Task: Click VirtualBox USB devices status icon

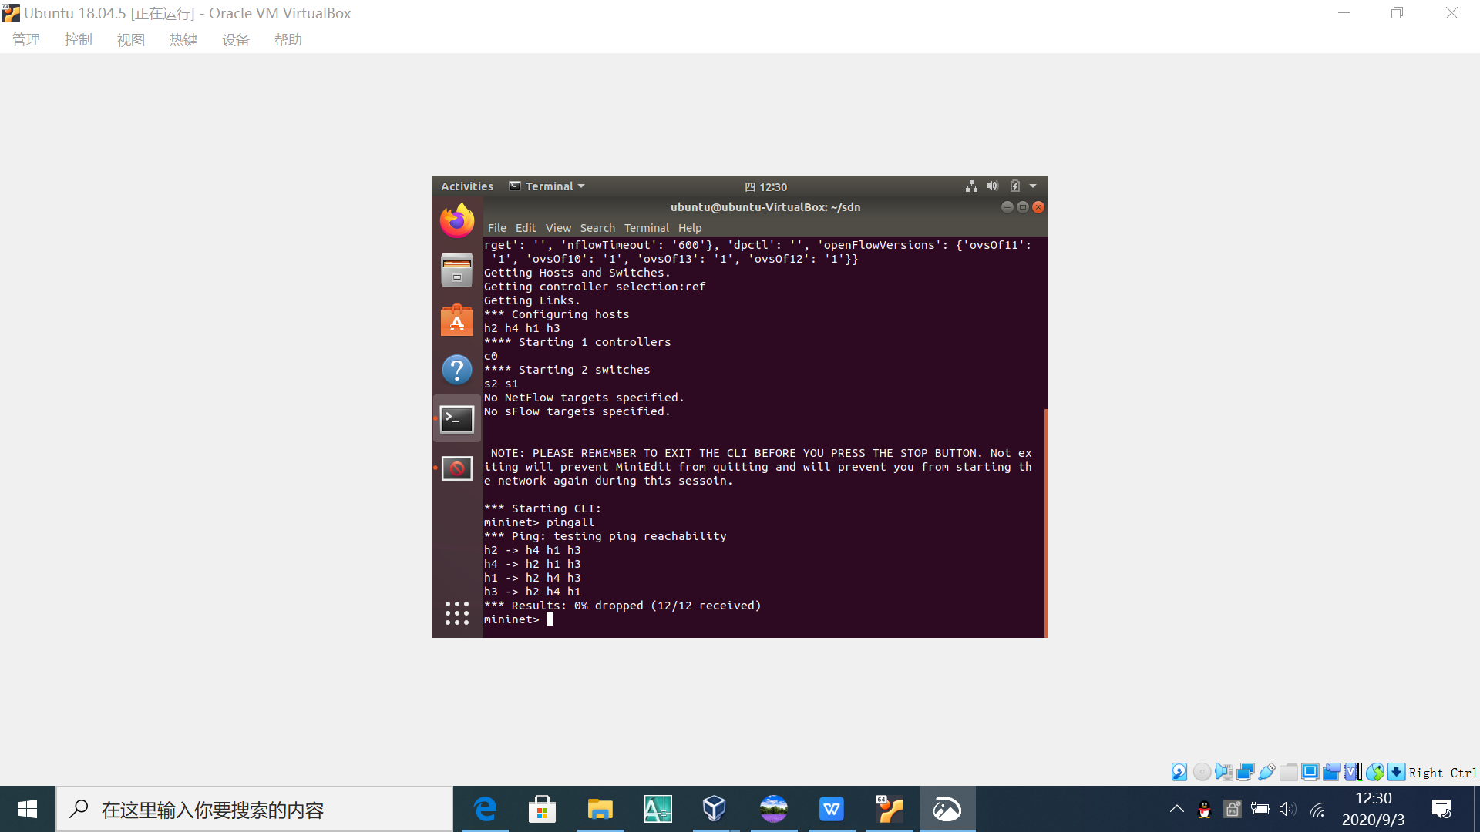Action: (x=1266, y=772)
